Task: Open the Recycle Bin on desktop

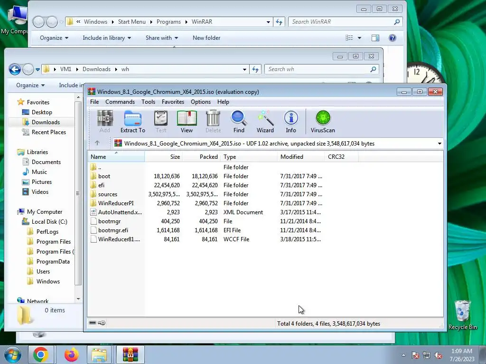Action: point(462,315)
